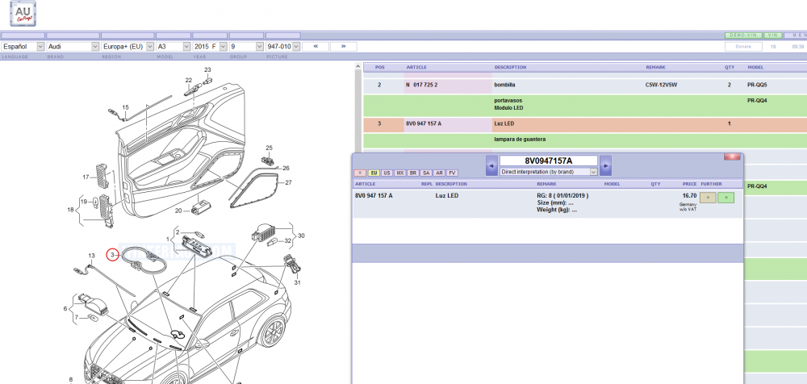The image size is (807, 384).
Task: Select the FV market toggle
Action: click(453, 173)
